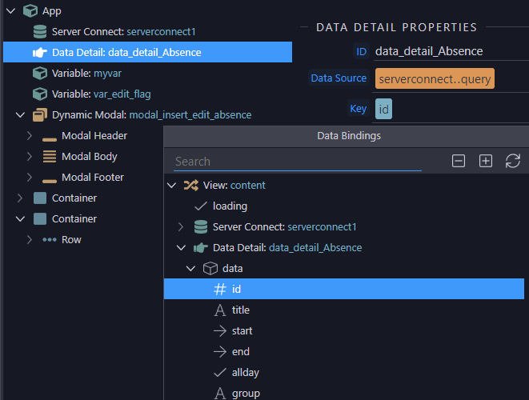Viewport: 529px width, 400px height.
Task: Select Dynamic Modal: modal_insert_edit_absence
Action: pyautogui.click(x=151, y=115)
